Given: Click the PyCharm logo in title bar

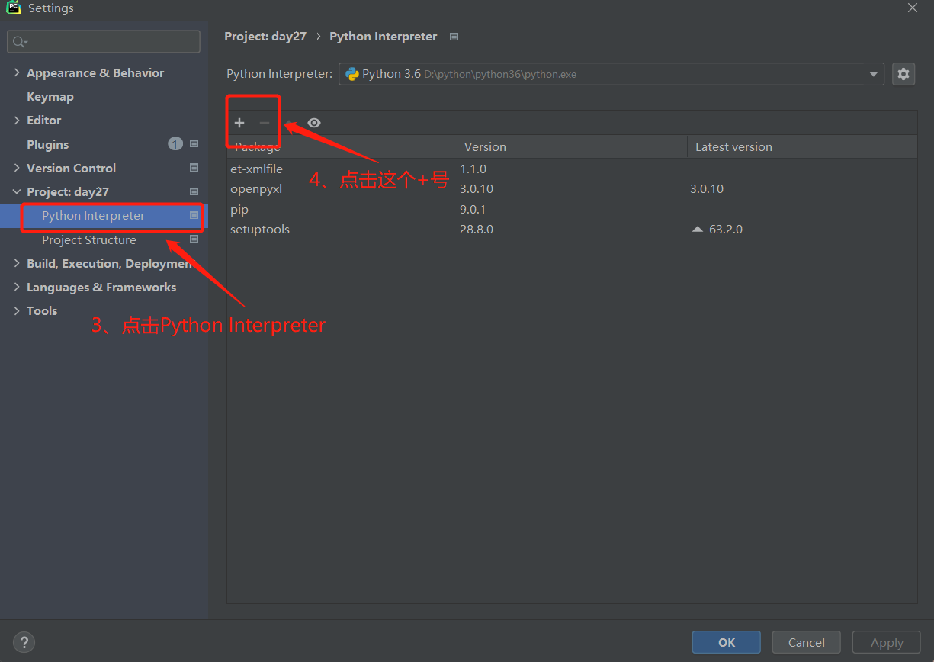Looking at the screenshot, I should click(14, 8).
